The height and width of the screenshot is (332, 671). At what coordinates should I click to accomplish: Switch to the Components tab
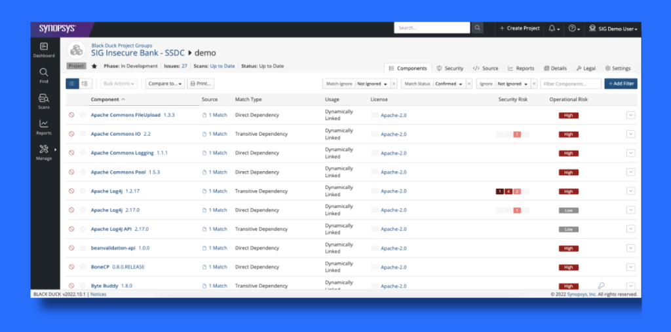[x=408, y=68]
